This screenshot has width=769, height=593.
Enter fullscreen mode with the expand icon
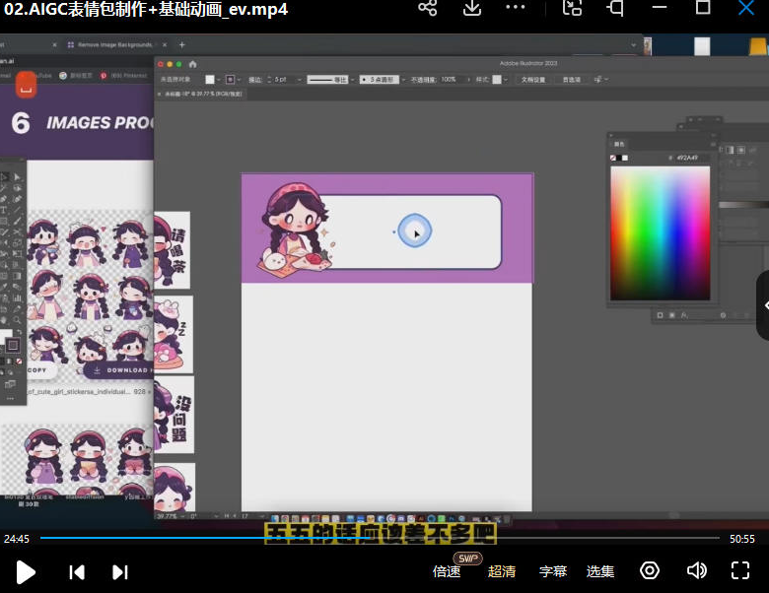(740, 570)
